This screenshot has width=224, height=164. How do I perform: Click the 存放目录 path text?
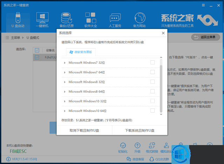pyautogui.click(x=97, y=120)
